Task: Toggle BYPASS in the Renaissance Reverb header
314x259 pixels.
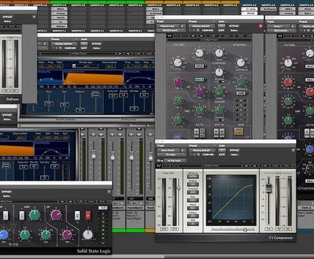Action: [x=96, y=44]
